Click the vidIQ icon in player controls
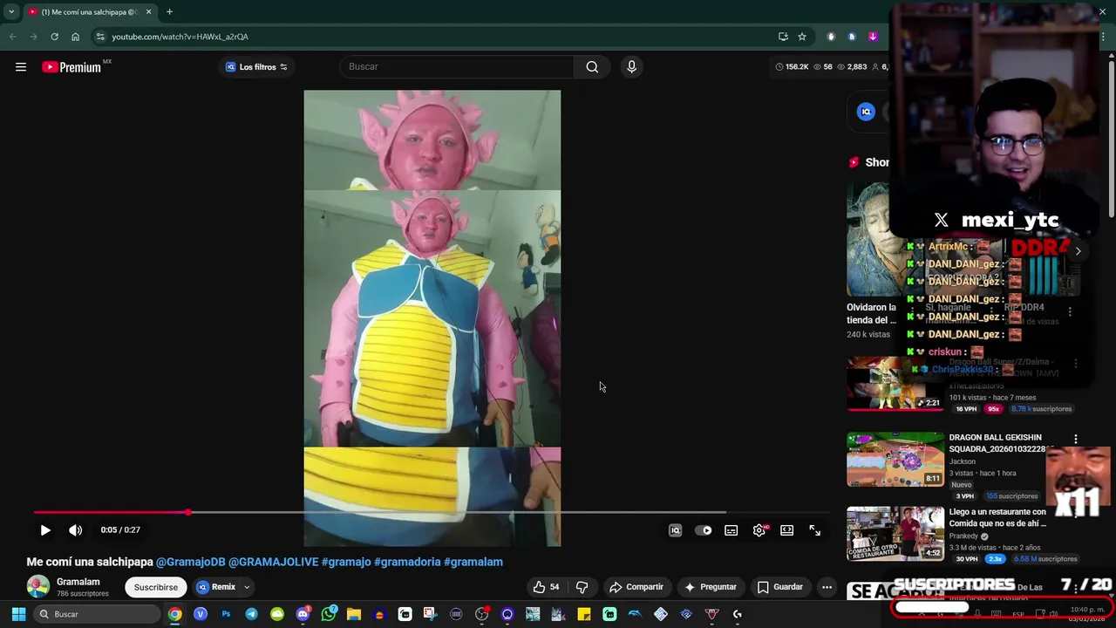1116x628 pixels. 675,530
